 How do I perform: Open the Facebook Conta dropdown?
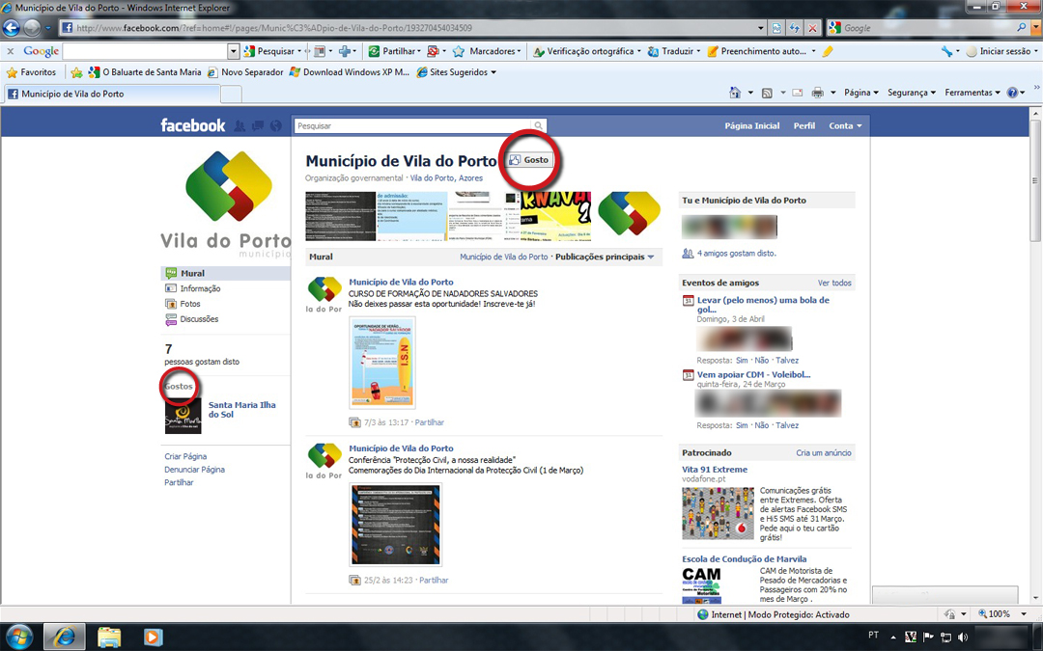(845, 125)
